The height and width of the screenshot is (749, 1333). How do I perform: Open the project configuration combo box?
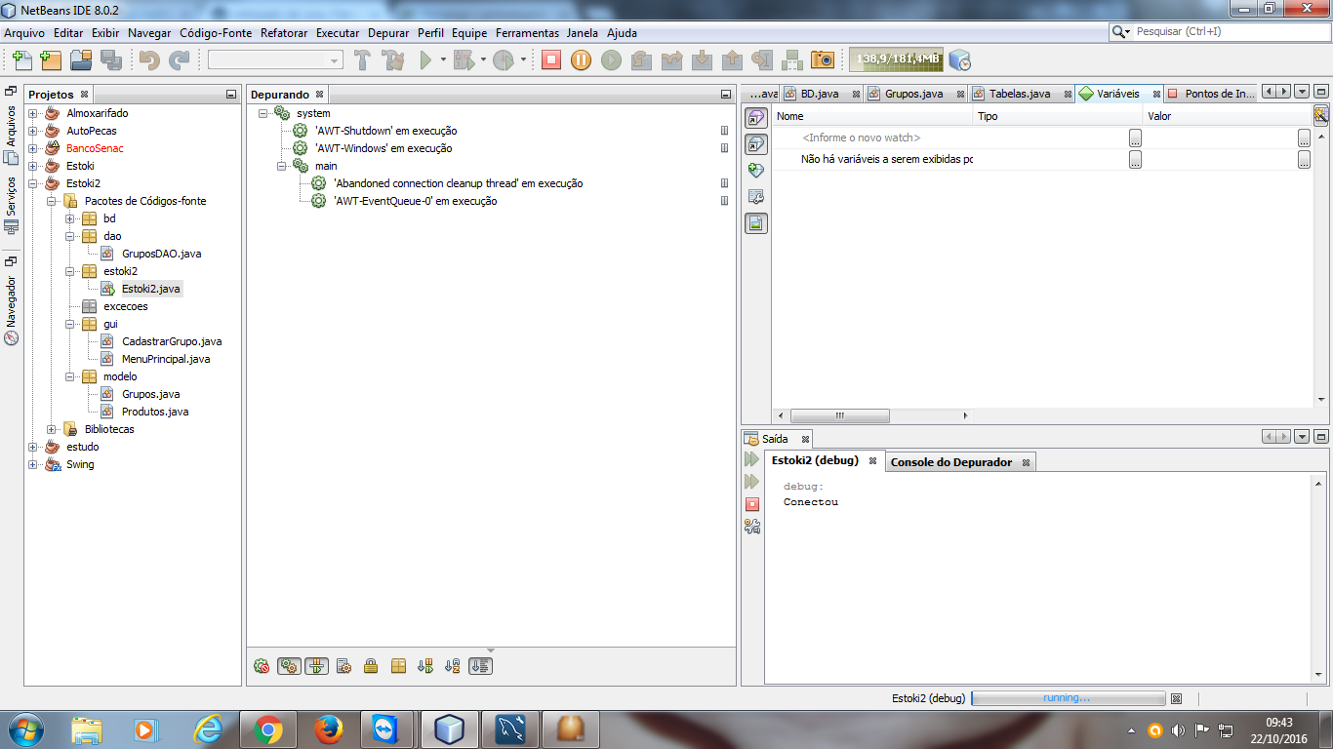[x=275, y=60]
